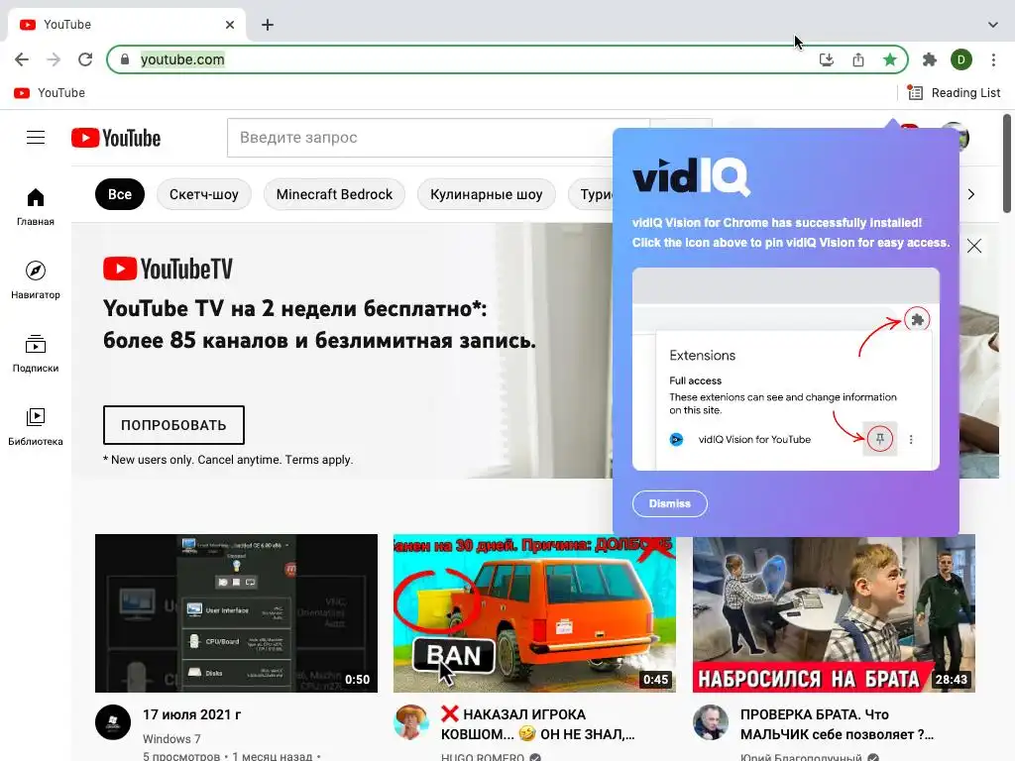
Task: Click the share icon in address bar
Action: tap(858, 59)
